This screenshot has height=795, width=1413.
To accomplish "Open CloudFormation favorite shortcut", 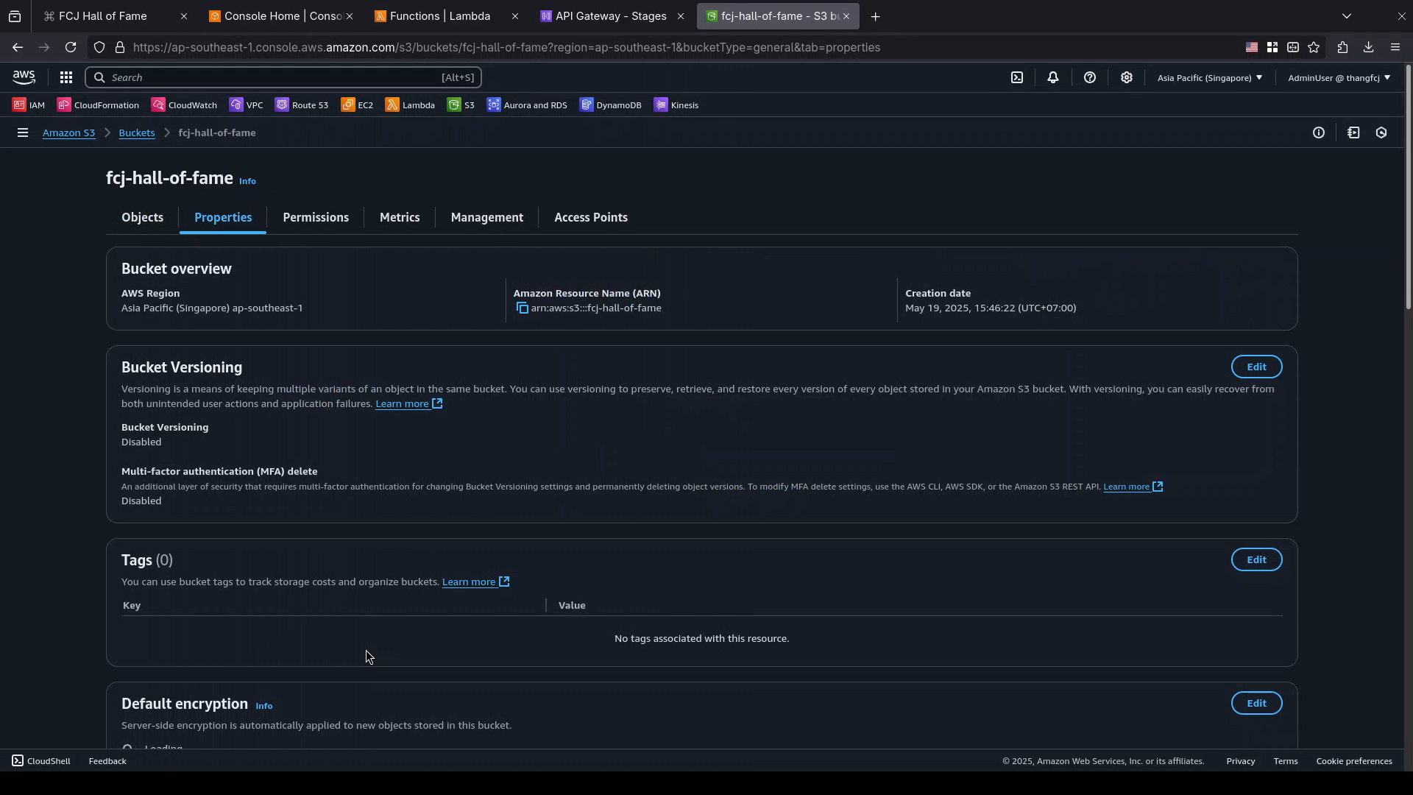I will [99, 105].
